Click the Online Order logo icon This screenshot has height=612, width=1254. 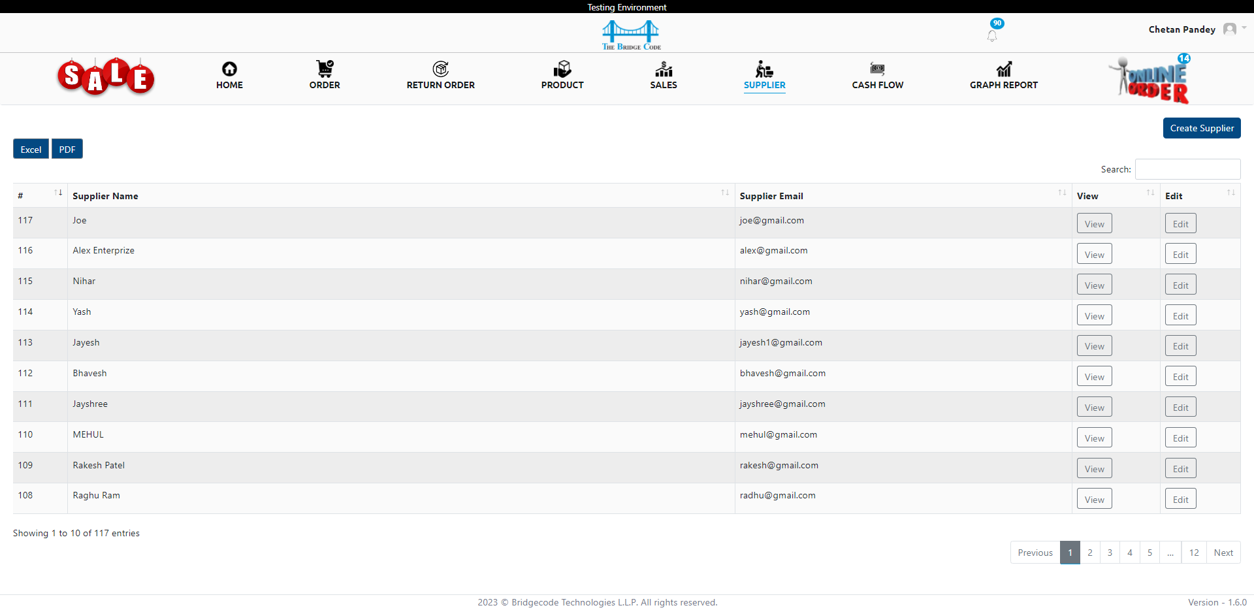(1151, 79)
